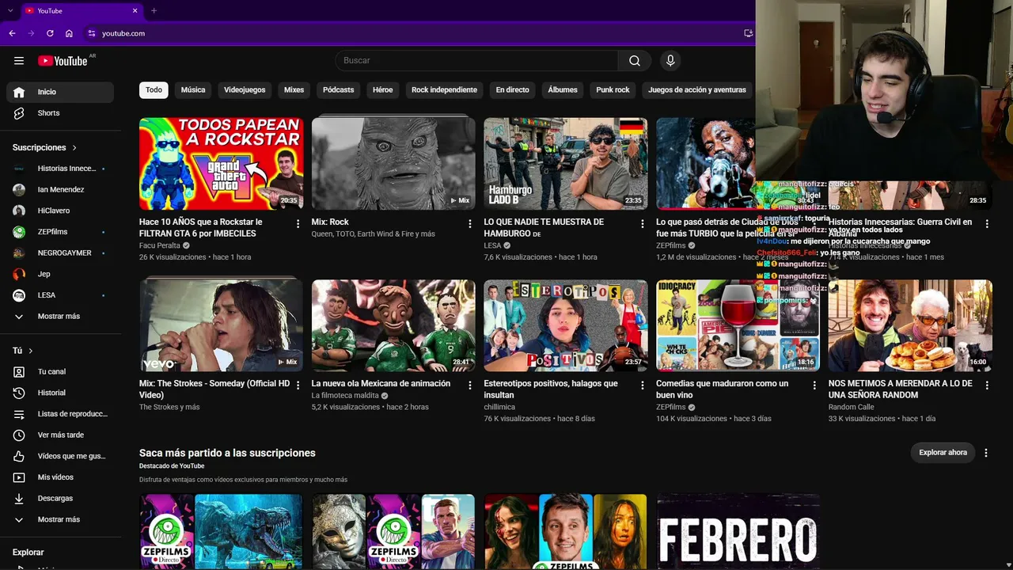Select the Rock independiente filter chip
The image size is (1013, 570).
pos(444,90)
